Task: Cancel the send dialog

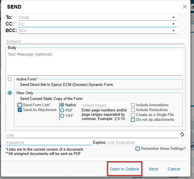Action: pyautogui.click(x=174, y=169)
